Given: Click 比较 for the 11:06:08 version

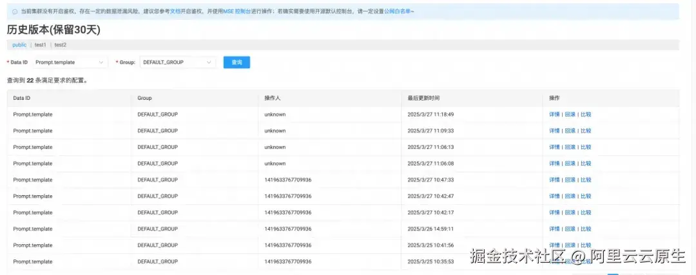Looking at the screenshot, I should click(586, 163).
